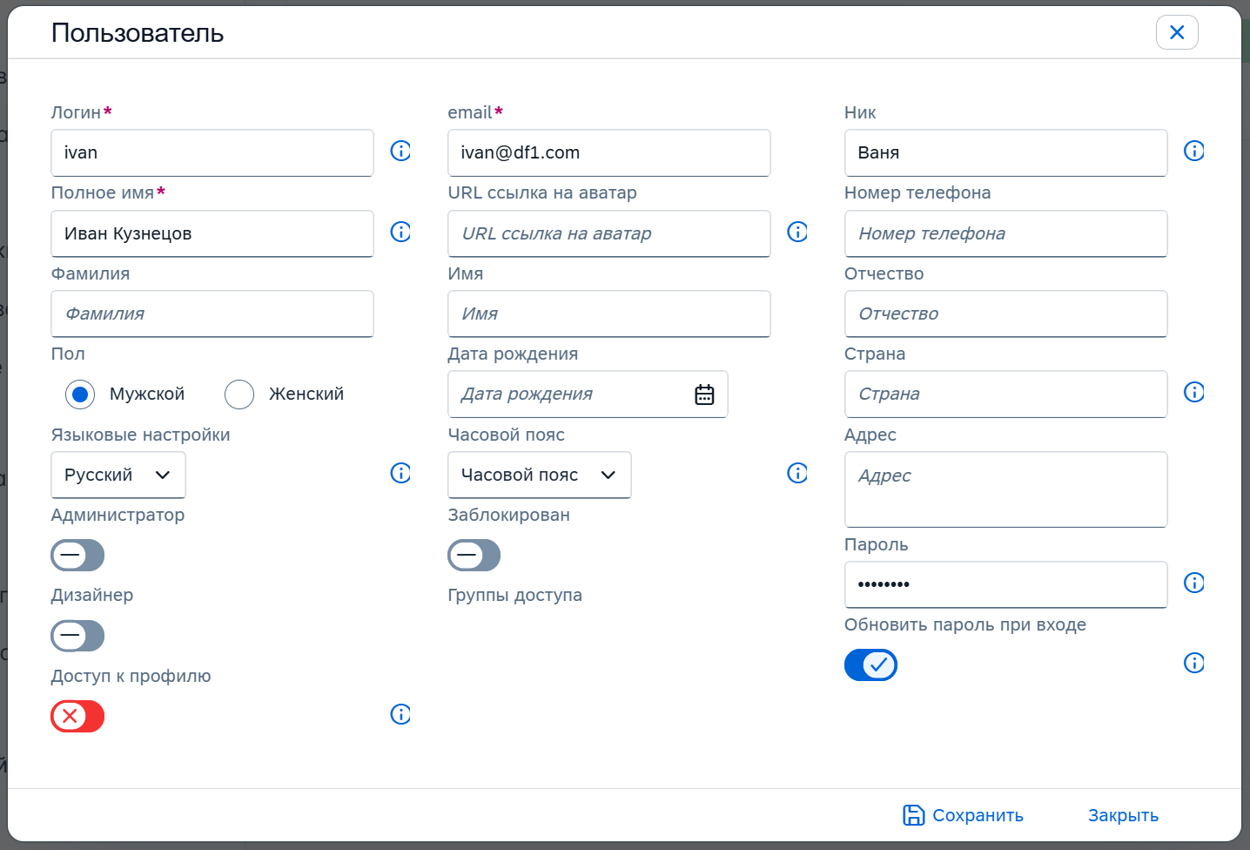Click info icon beside Часовой пояс dropdown
This screenshot has height=850, width=1250.
click(x=797, y=473)
